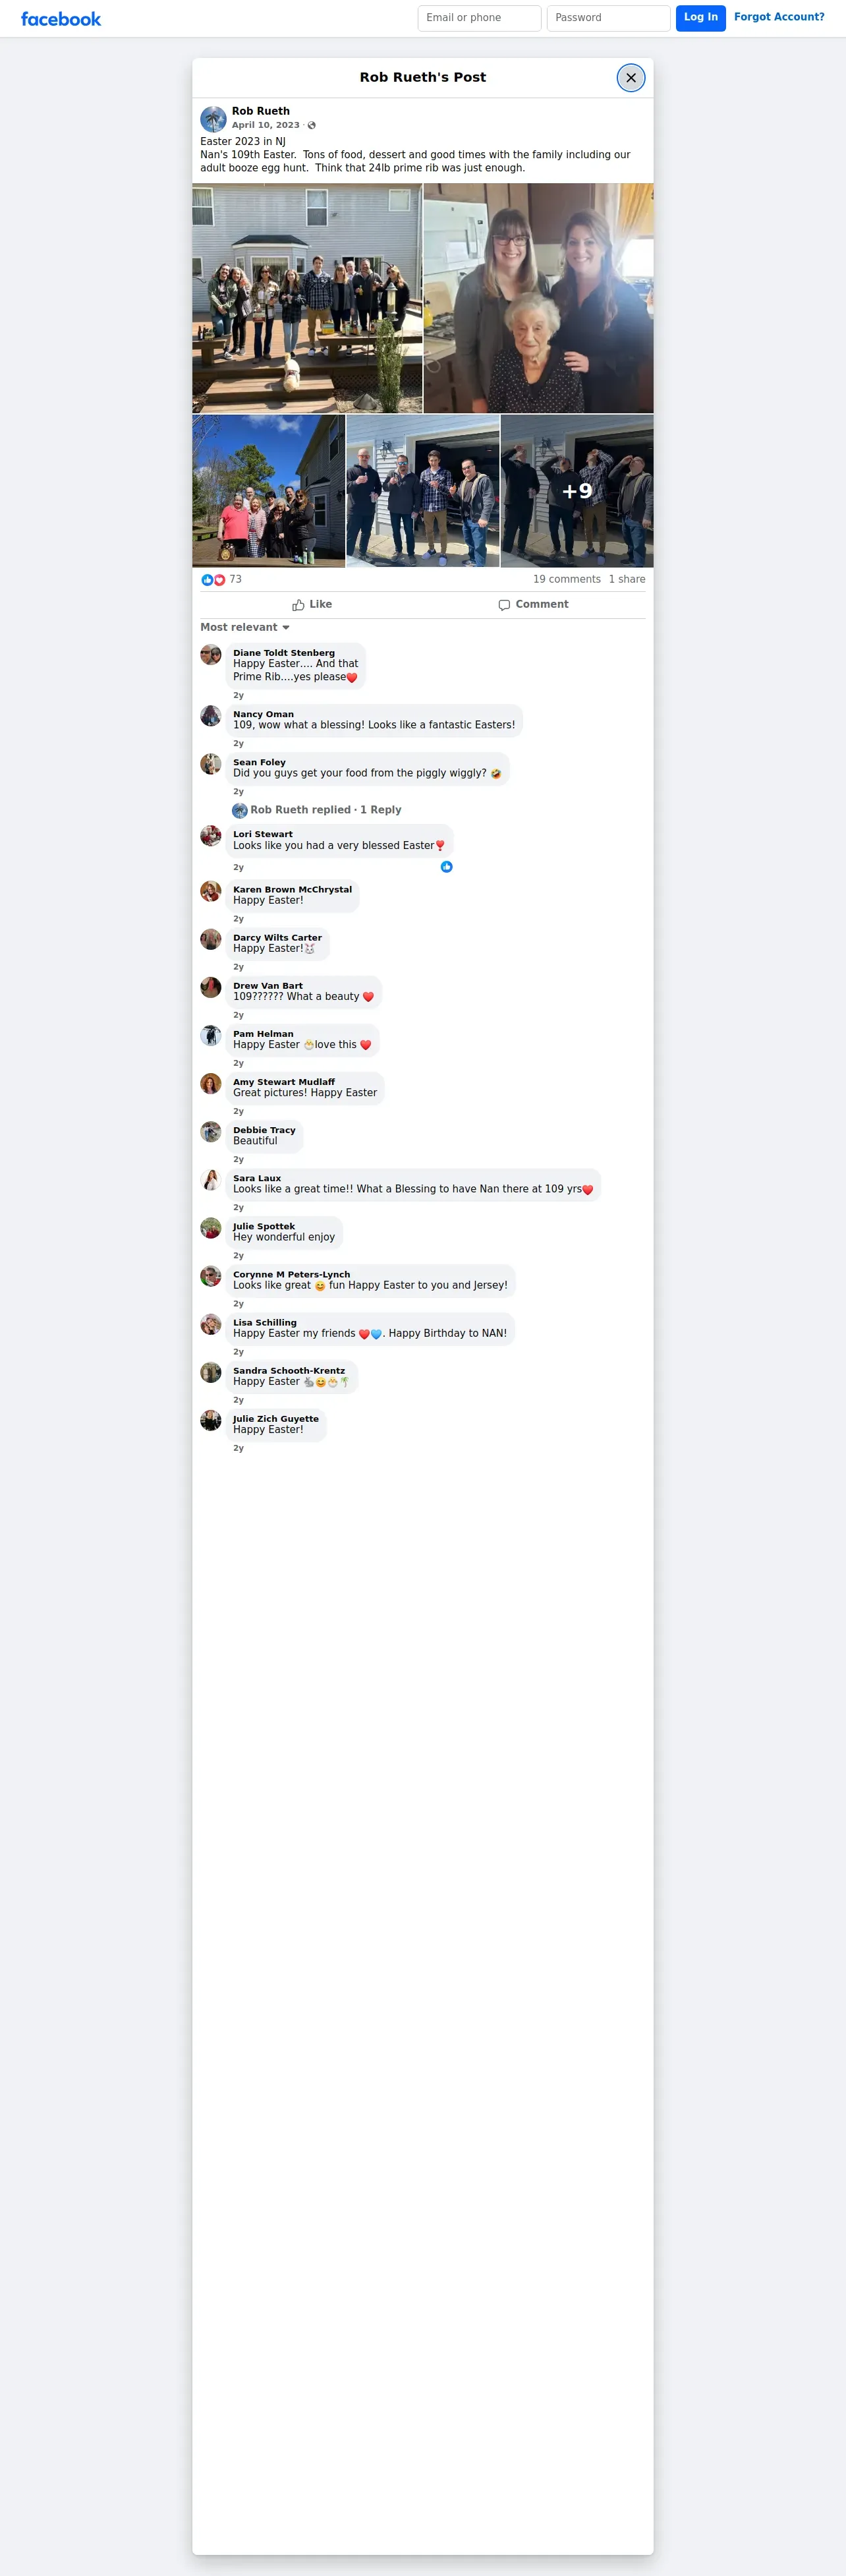Open Diane Toldt Stenberg's profile avatar
The image size is (846, 2576).
coord(211,655)
